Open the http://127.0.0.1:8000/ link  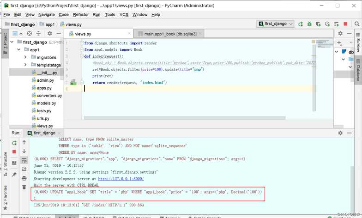click(121, 179)
